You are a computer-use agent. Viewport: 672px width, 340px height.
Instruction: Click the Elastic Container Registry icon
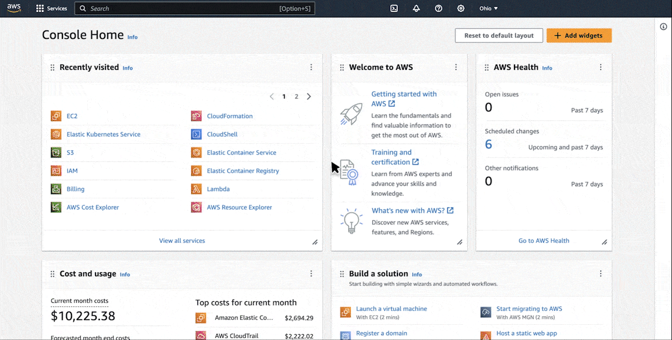pyautogui.click(x=196, y=171)
